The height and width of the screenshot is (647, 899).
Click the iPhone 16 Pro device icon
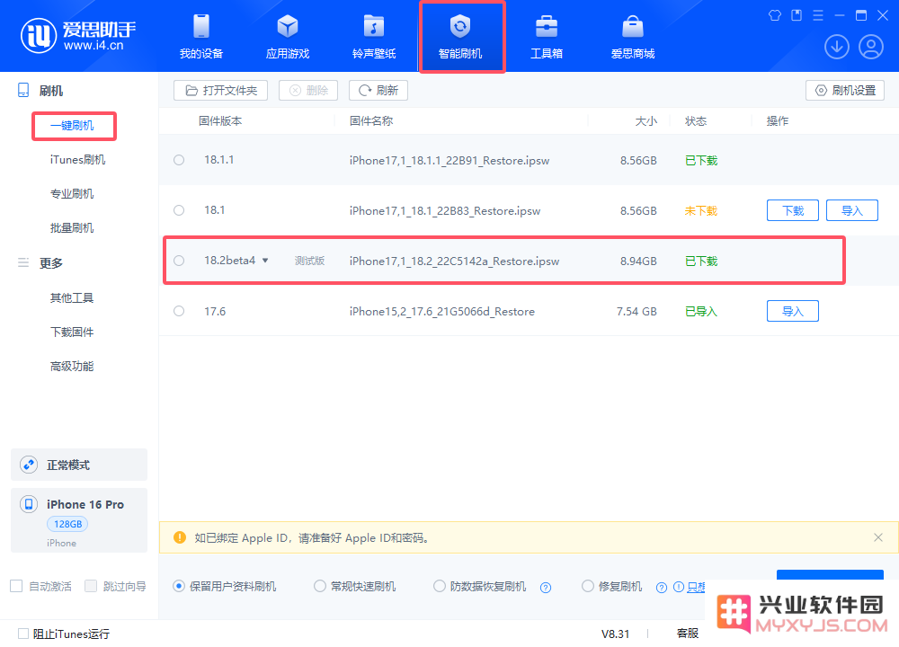(x=29, y=504)
